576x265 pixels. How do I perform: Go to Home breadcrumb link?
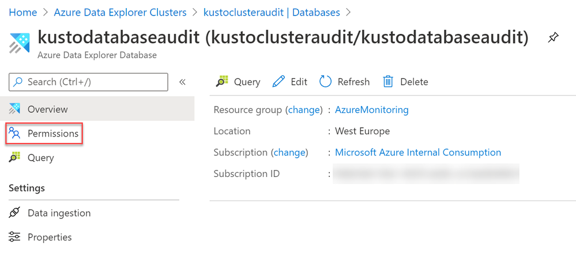pos(23,12)
